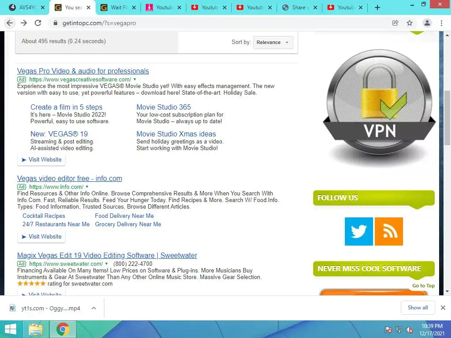This screenshot has width=451, height=338.
Task: Click the scrollbar up arrow
Action: click(x=447, y=35)
